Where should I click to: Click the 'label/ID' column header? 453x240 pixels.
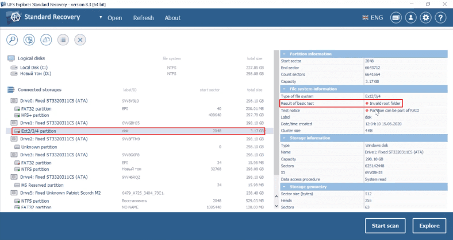(x=130, y=90)
